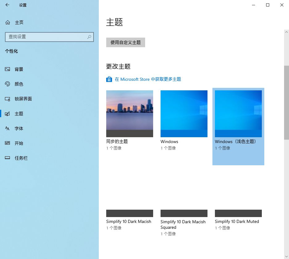Click the vertical scrollbar thumb
This screenshot has height=259, width=289.
pyautogui.click(x=287, y=103)
